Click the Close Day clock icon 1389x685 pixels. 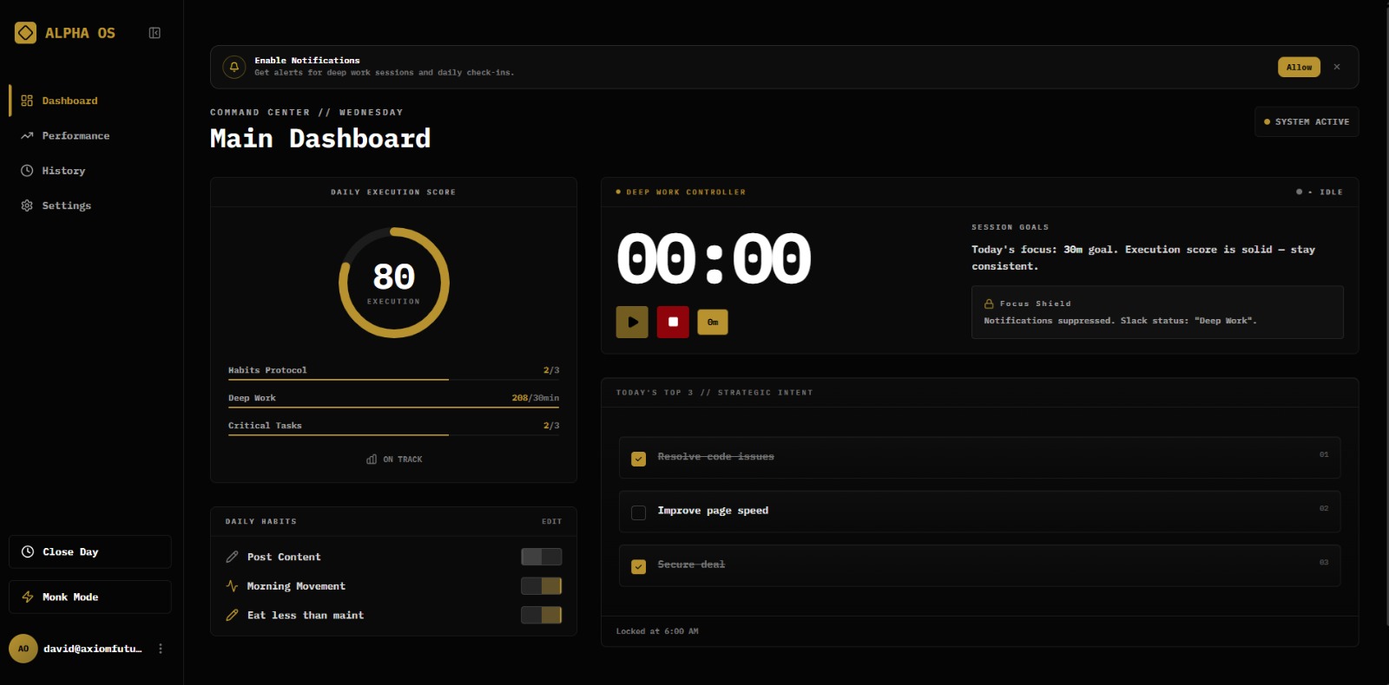[28, 551]
